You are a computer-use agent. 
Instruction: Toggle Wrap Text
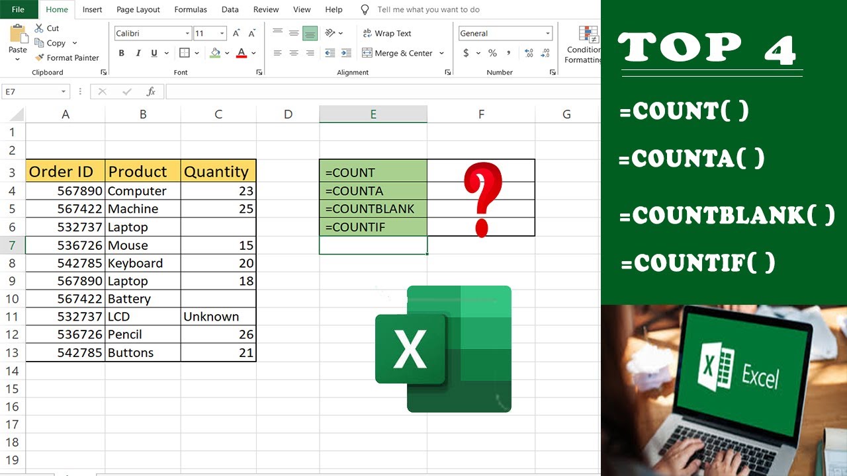click(387, 33)
